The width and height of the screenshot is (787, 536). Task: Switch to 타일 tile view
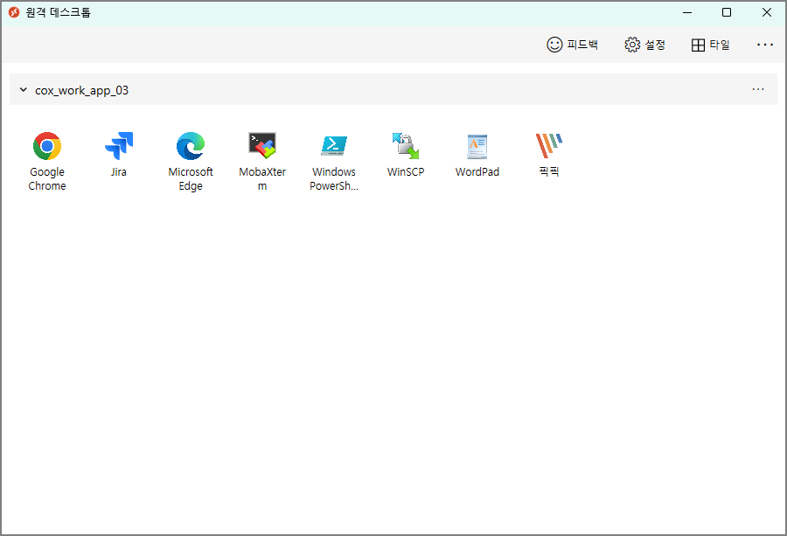click(710, 45)
